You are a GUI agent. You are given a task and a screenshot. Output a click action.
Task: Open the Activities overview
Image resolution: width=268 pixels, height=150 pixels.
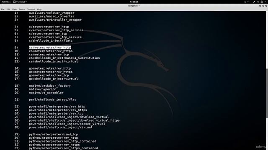[6, 2]
